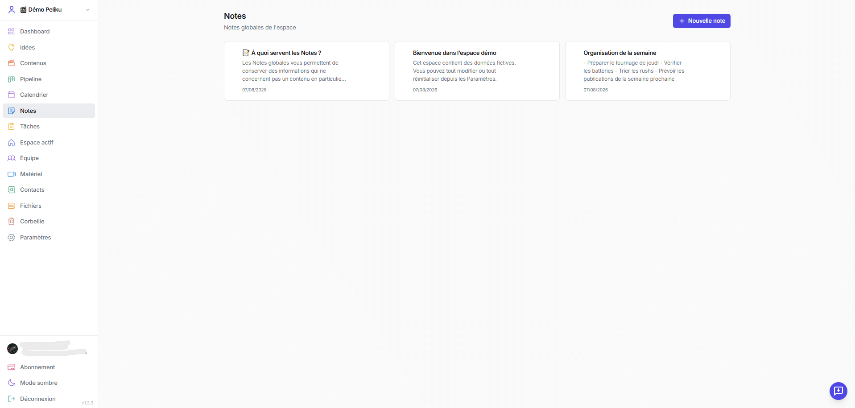Select the Tâches label in sidebar
Image resolution: width=855 pixels, height=408 pixels.
(x=30, y=127)
